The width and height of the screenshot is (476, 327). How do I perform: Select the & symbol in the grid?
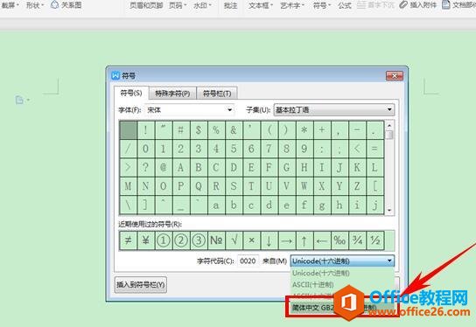pyautogui.click(x=234, y=130)
